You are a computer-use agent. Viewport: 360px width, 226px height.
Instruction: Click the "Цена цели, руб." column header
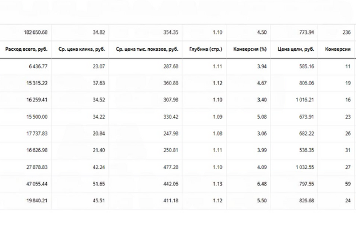point(296,49)
